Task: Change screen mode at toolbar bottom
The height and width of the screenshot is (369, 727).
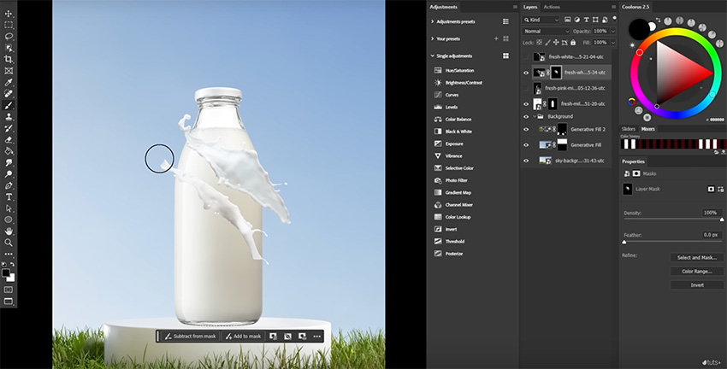Action: coord(9,302)
